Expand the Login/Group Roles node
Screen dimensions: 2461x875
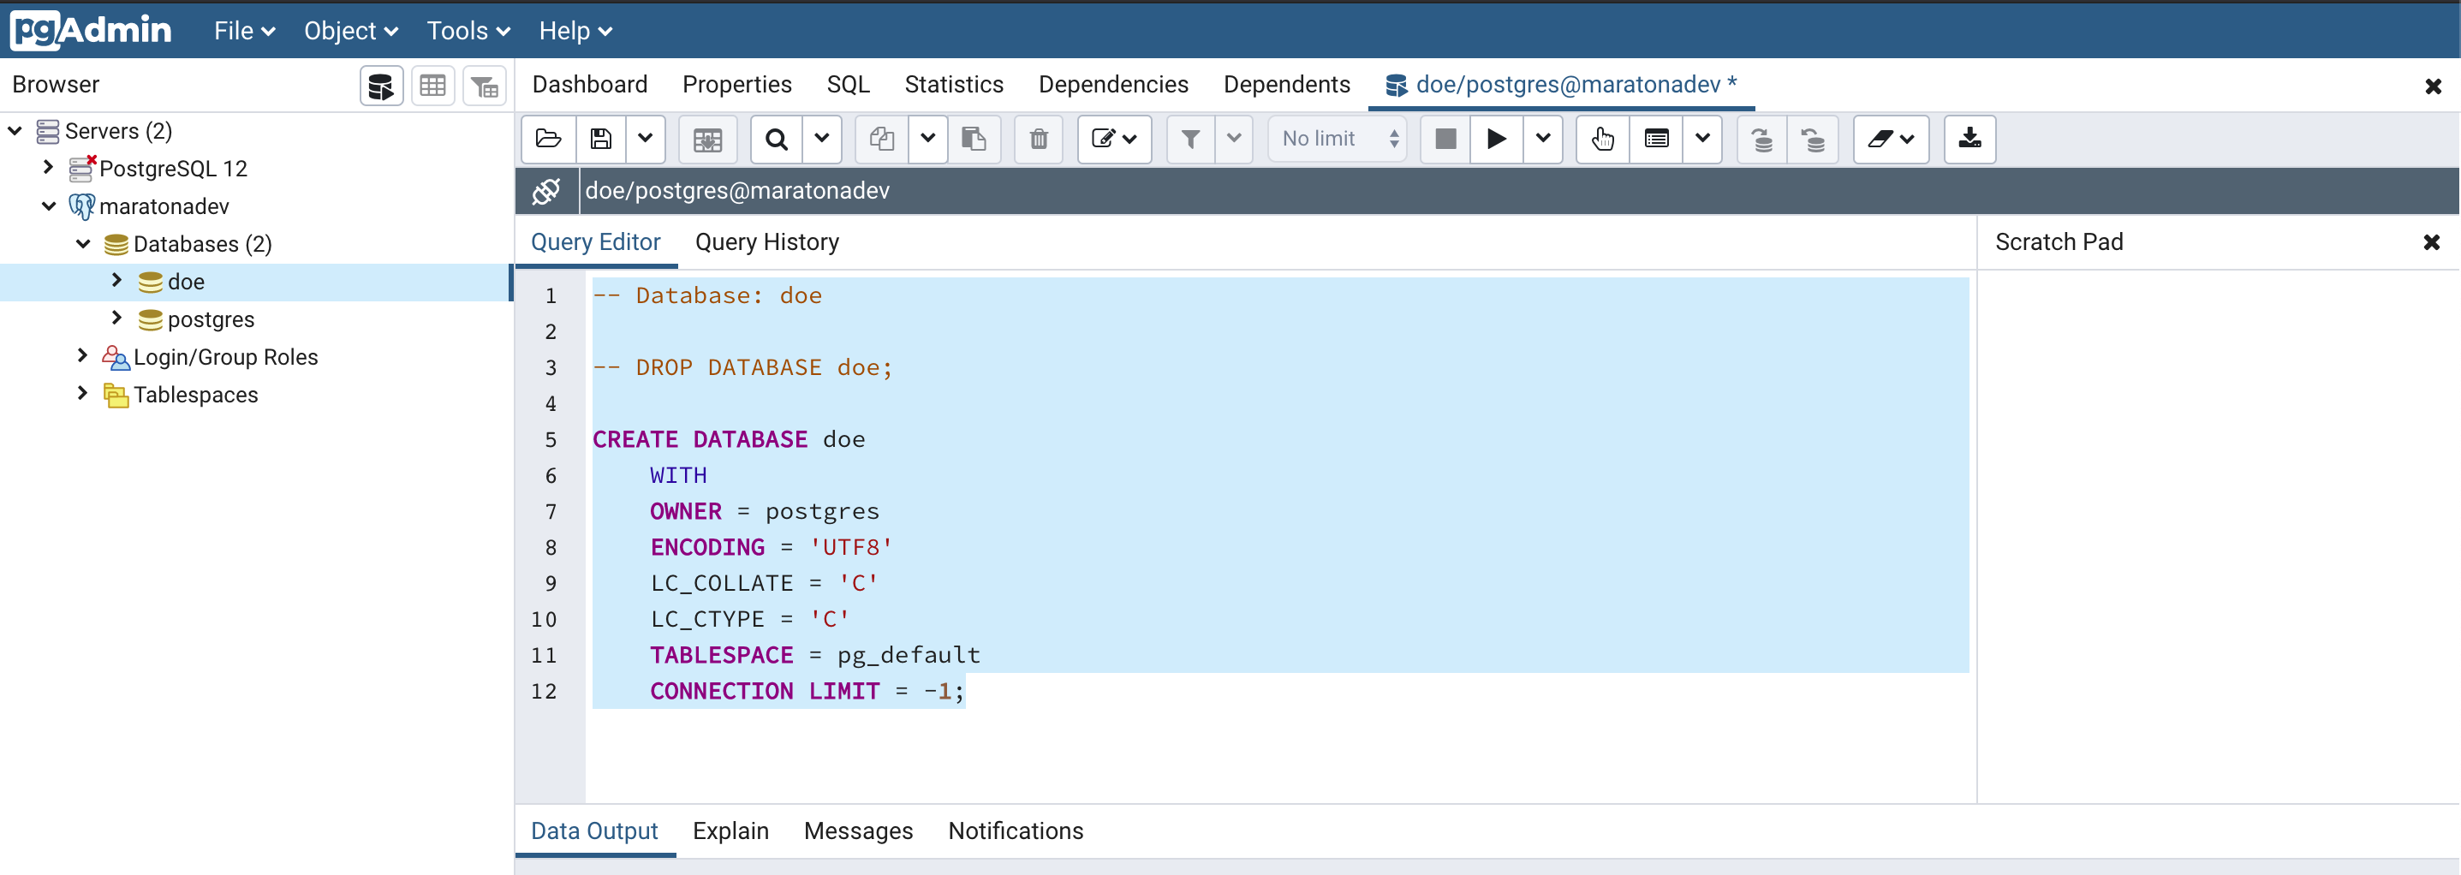click(83, 356)
